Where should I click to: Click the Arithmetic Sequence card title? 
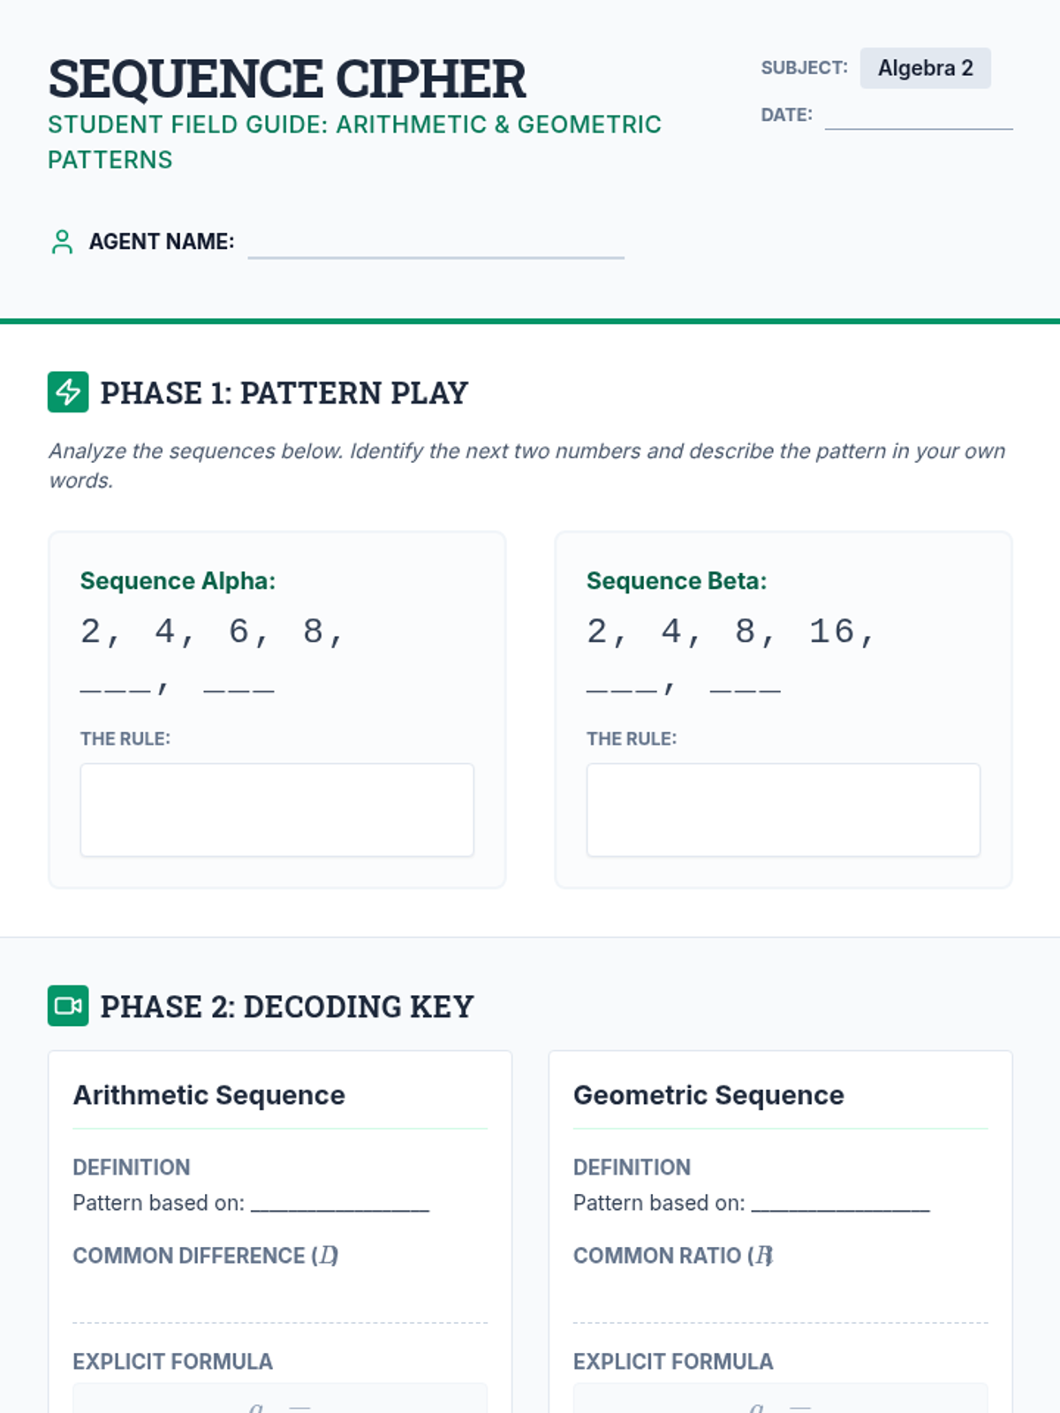pyautogui.click(x=209, y=1095)
